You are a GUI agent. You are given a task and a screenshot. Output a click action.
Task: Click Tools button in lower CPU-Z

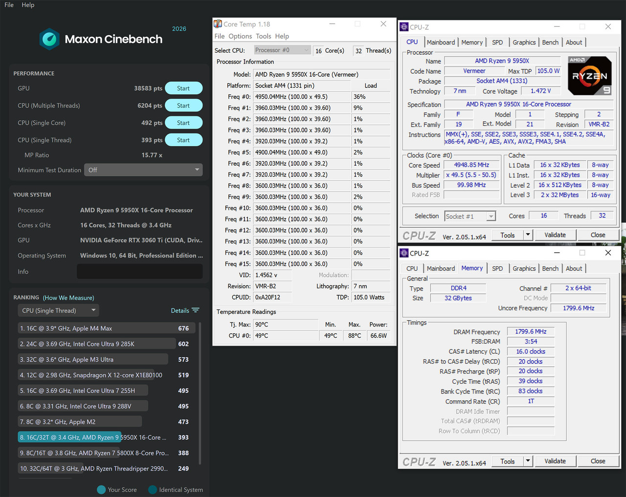508,461
